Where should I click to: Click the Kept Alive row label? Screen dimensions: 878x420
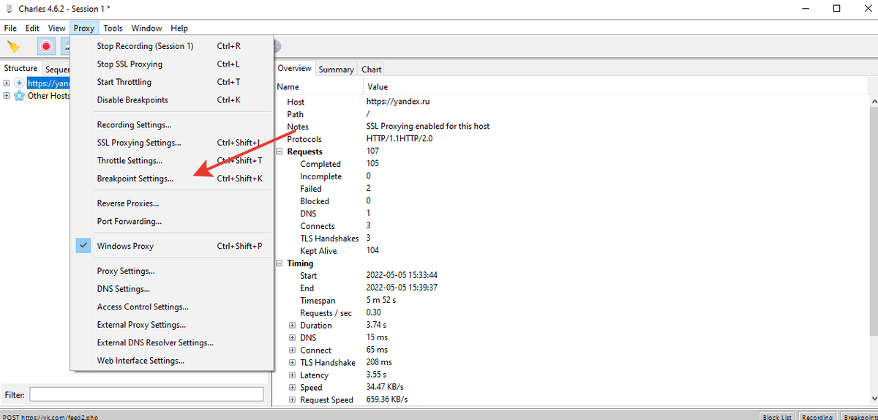[318, 251]
